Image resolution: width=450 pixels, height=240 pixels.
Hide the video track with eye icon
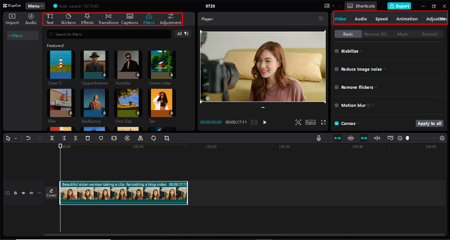(24, 193)
